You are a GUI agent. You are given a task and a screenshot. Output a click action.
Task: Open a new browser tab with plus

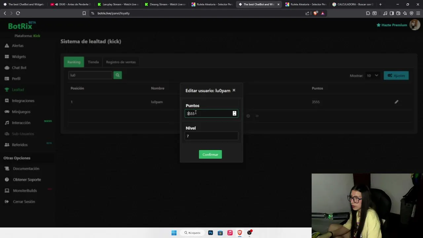click(x=380, y=4)
